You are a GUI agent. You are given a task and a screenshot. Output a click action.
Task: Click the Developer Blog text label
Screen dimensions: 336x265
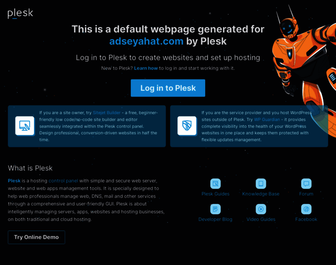pyautogui.click(x=215, y=220)
